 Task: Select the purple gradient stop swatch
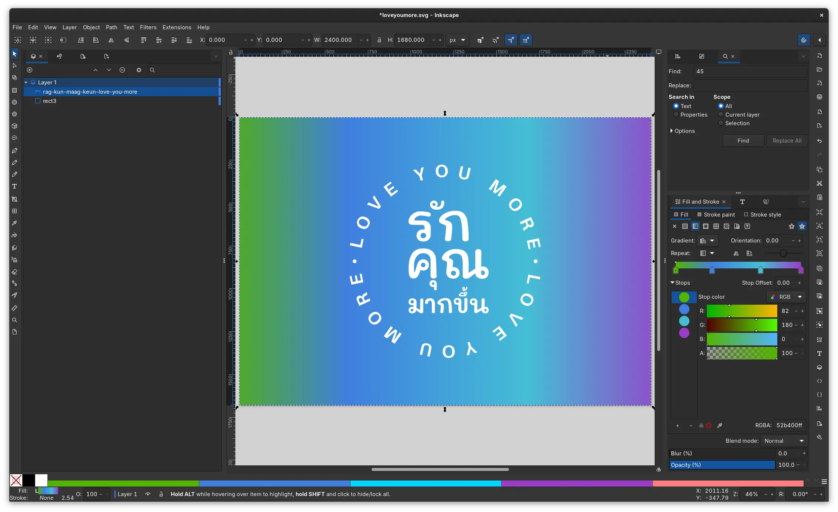tap(684, 333)
